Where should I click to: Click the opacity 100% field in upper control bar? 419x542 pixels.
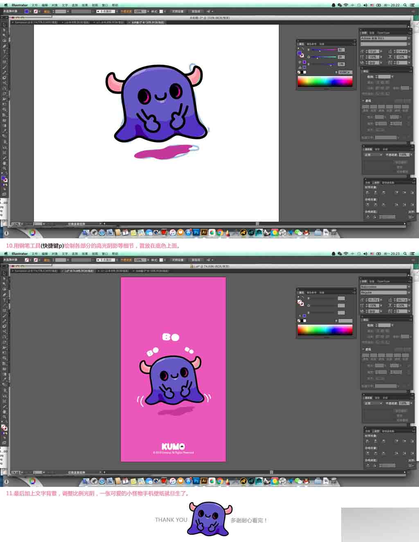(x=140, y=11)
